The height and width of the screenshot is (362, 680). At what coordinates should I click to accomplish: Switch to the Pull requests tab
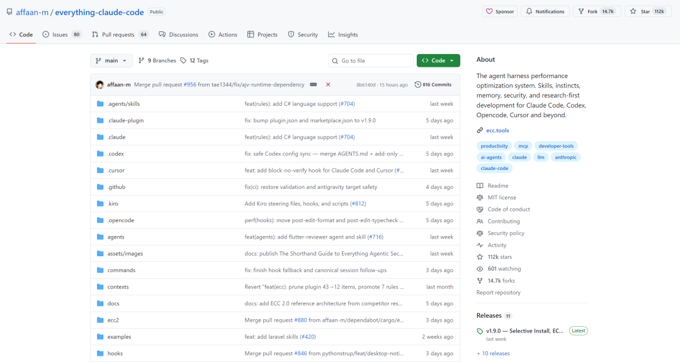pos(120,35)
